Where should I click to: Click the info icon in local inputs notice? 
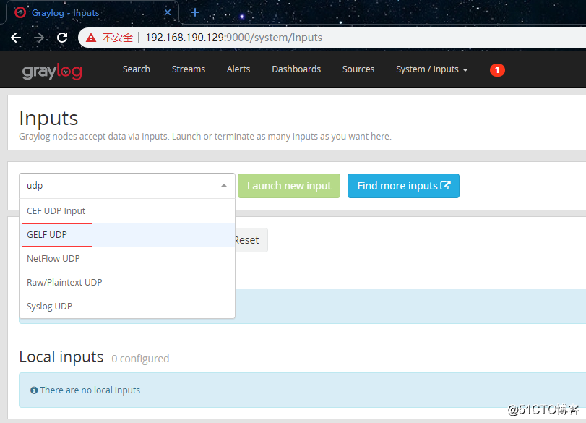coord(34,390)
